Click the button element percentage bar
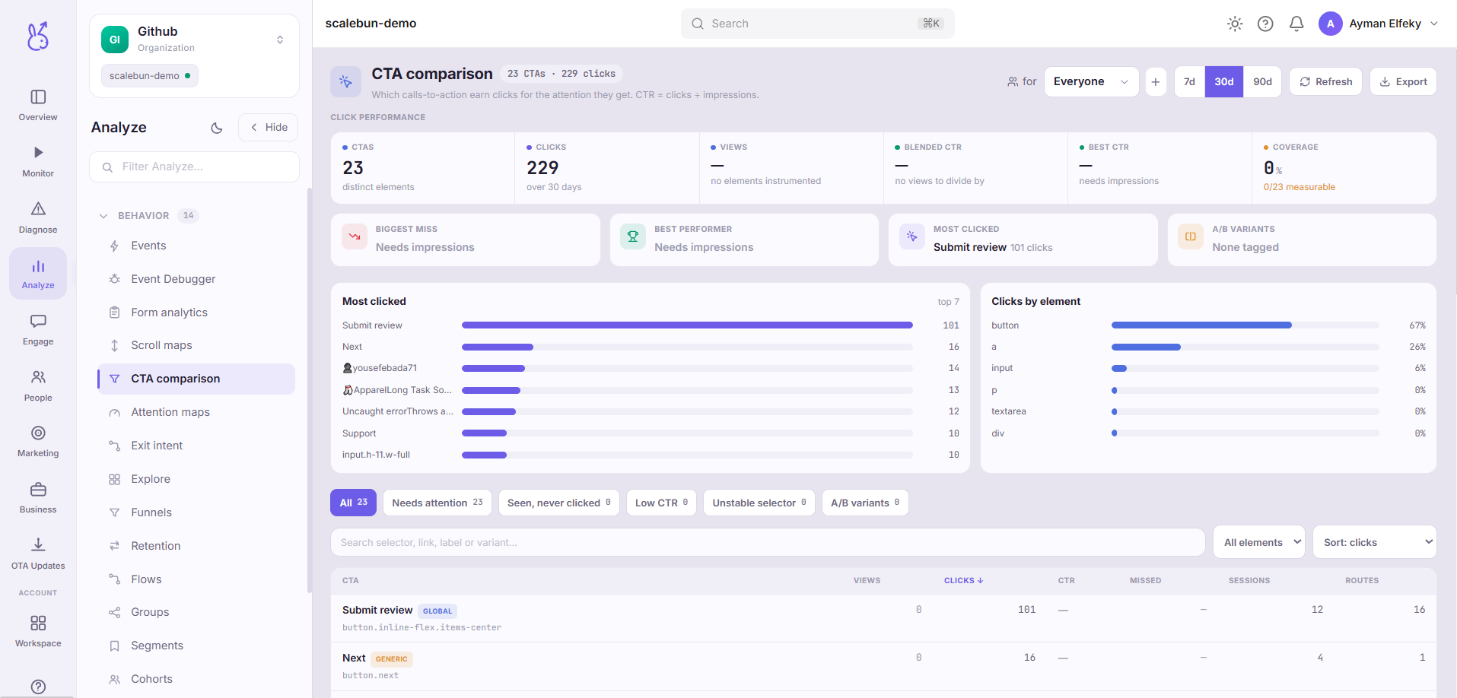The width and height of the screenshot is (1457, 698). click(x=1245, y=325)
